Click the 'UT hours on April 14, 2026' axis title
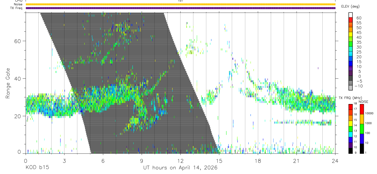Viewport: 377px width, 174px height. click(180, 168)
